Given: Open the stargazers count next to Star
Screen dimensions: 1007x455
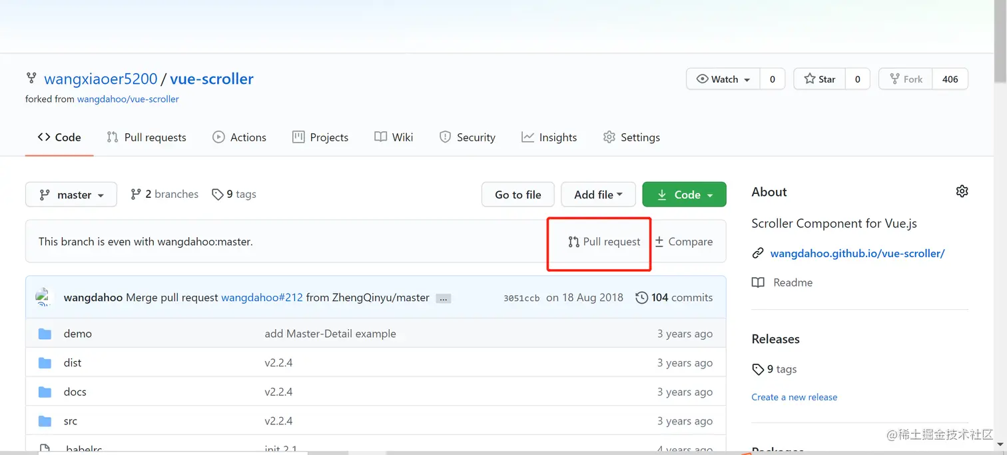Looking at the screenshot, I should (857, 79).
